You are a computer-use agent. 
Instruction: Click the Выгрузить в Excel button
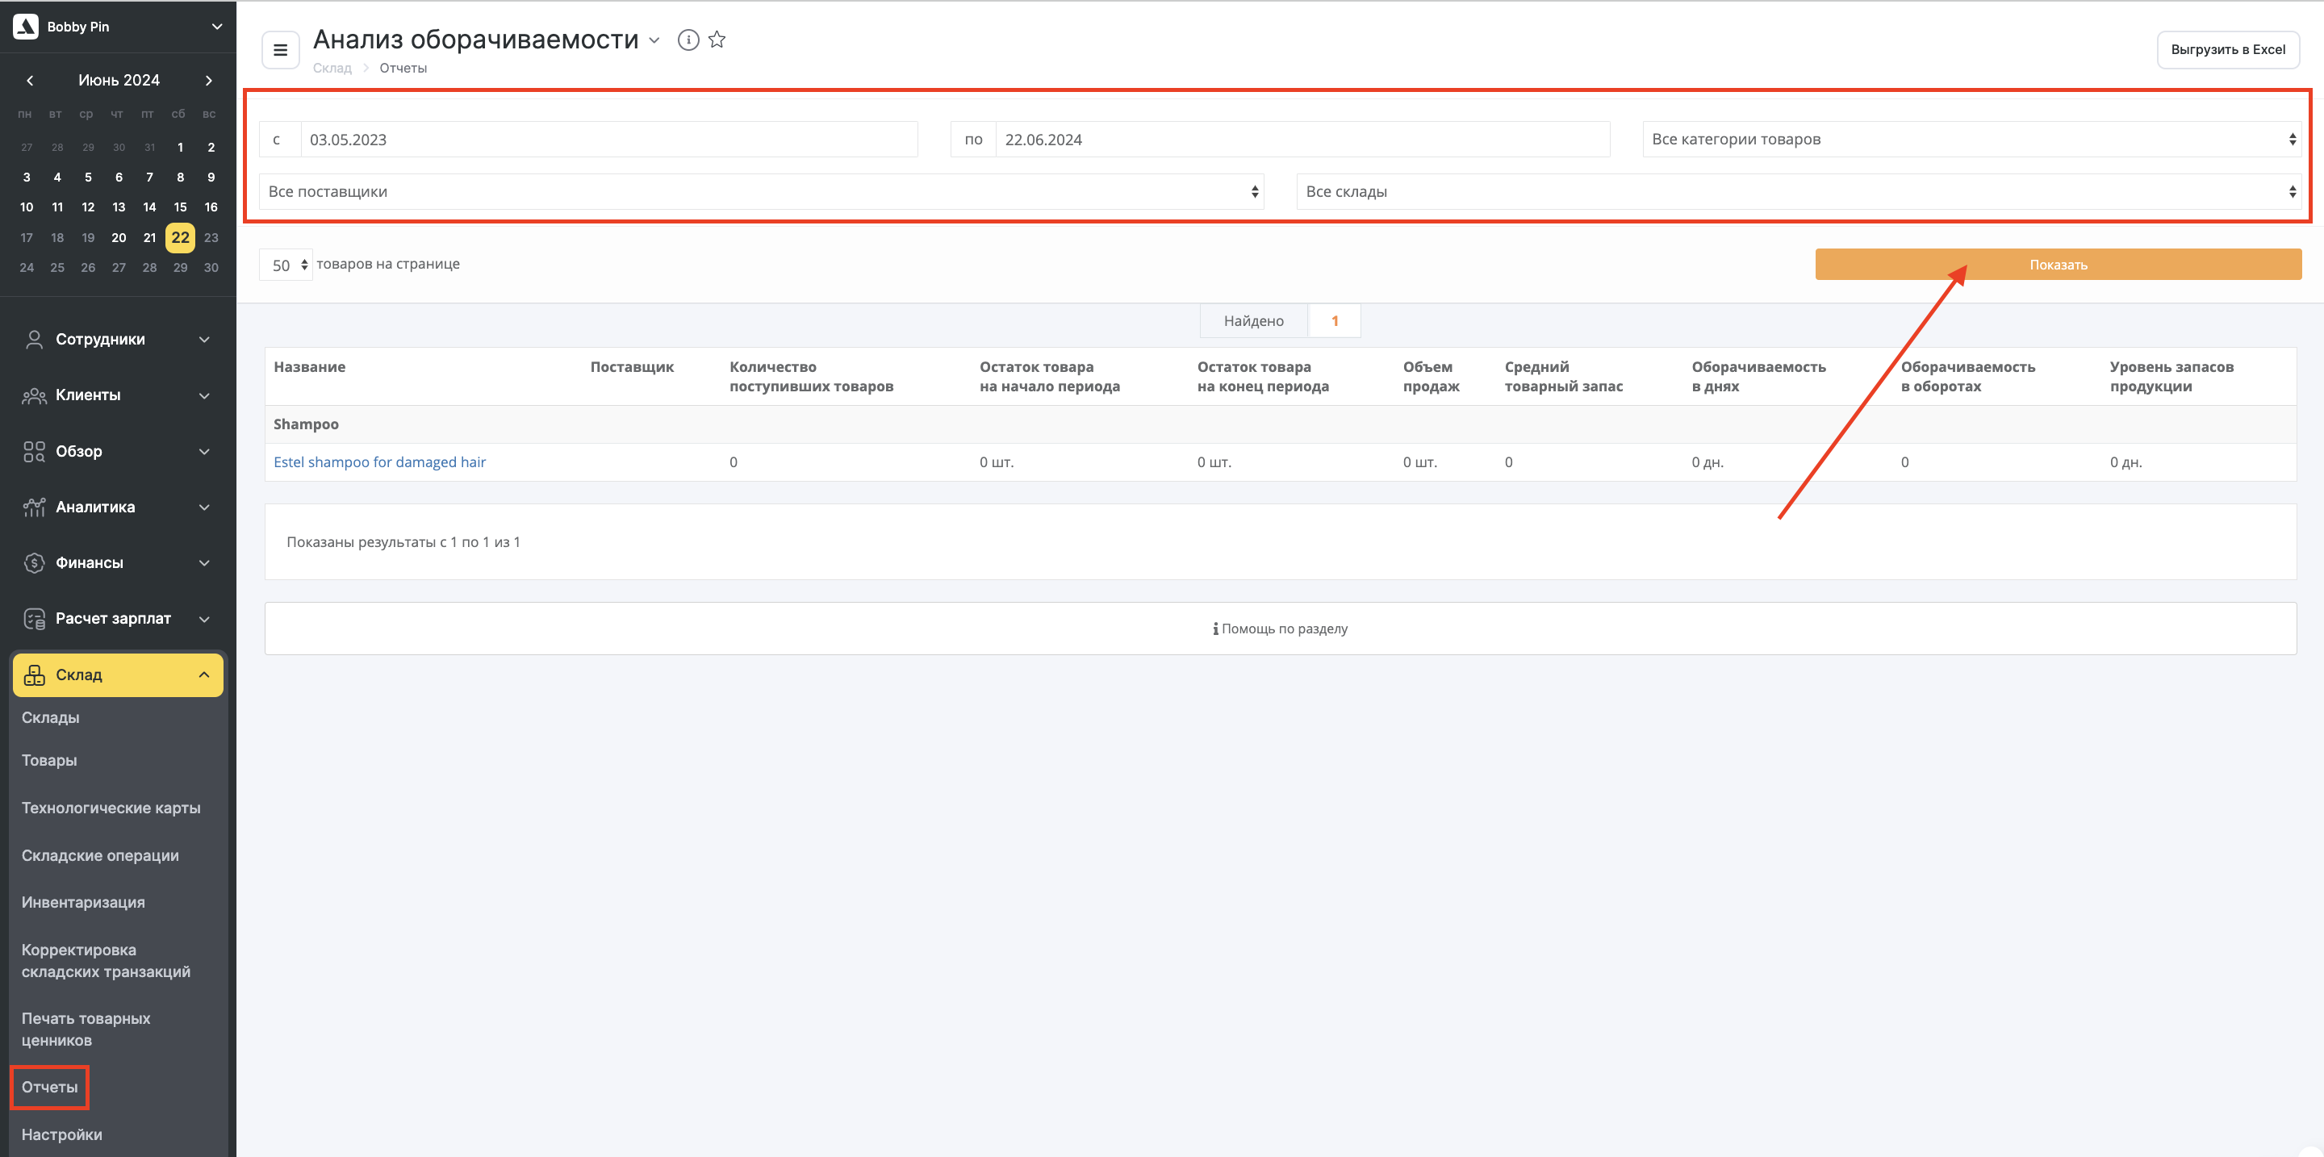point(2227,49)
